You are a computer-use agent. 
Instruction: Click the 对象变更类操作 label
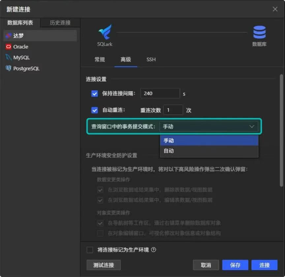coord(113,213)
